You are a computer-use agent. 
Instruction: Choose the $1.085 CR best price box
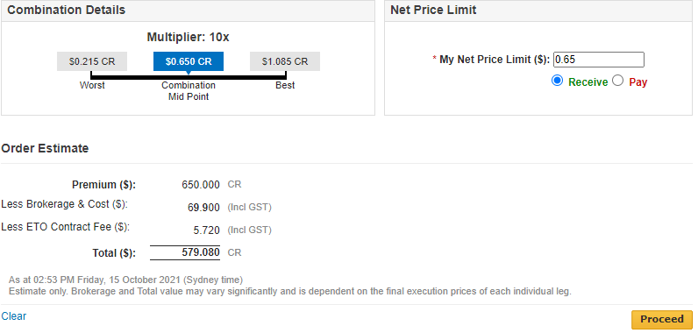coord(285,61)
